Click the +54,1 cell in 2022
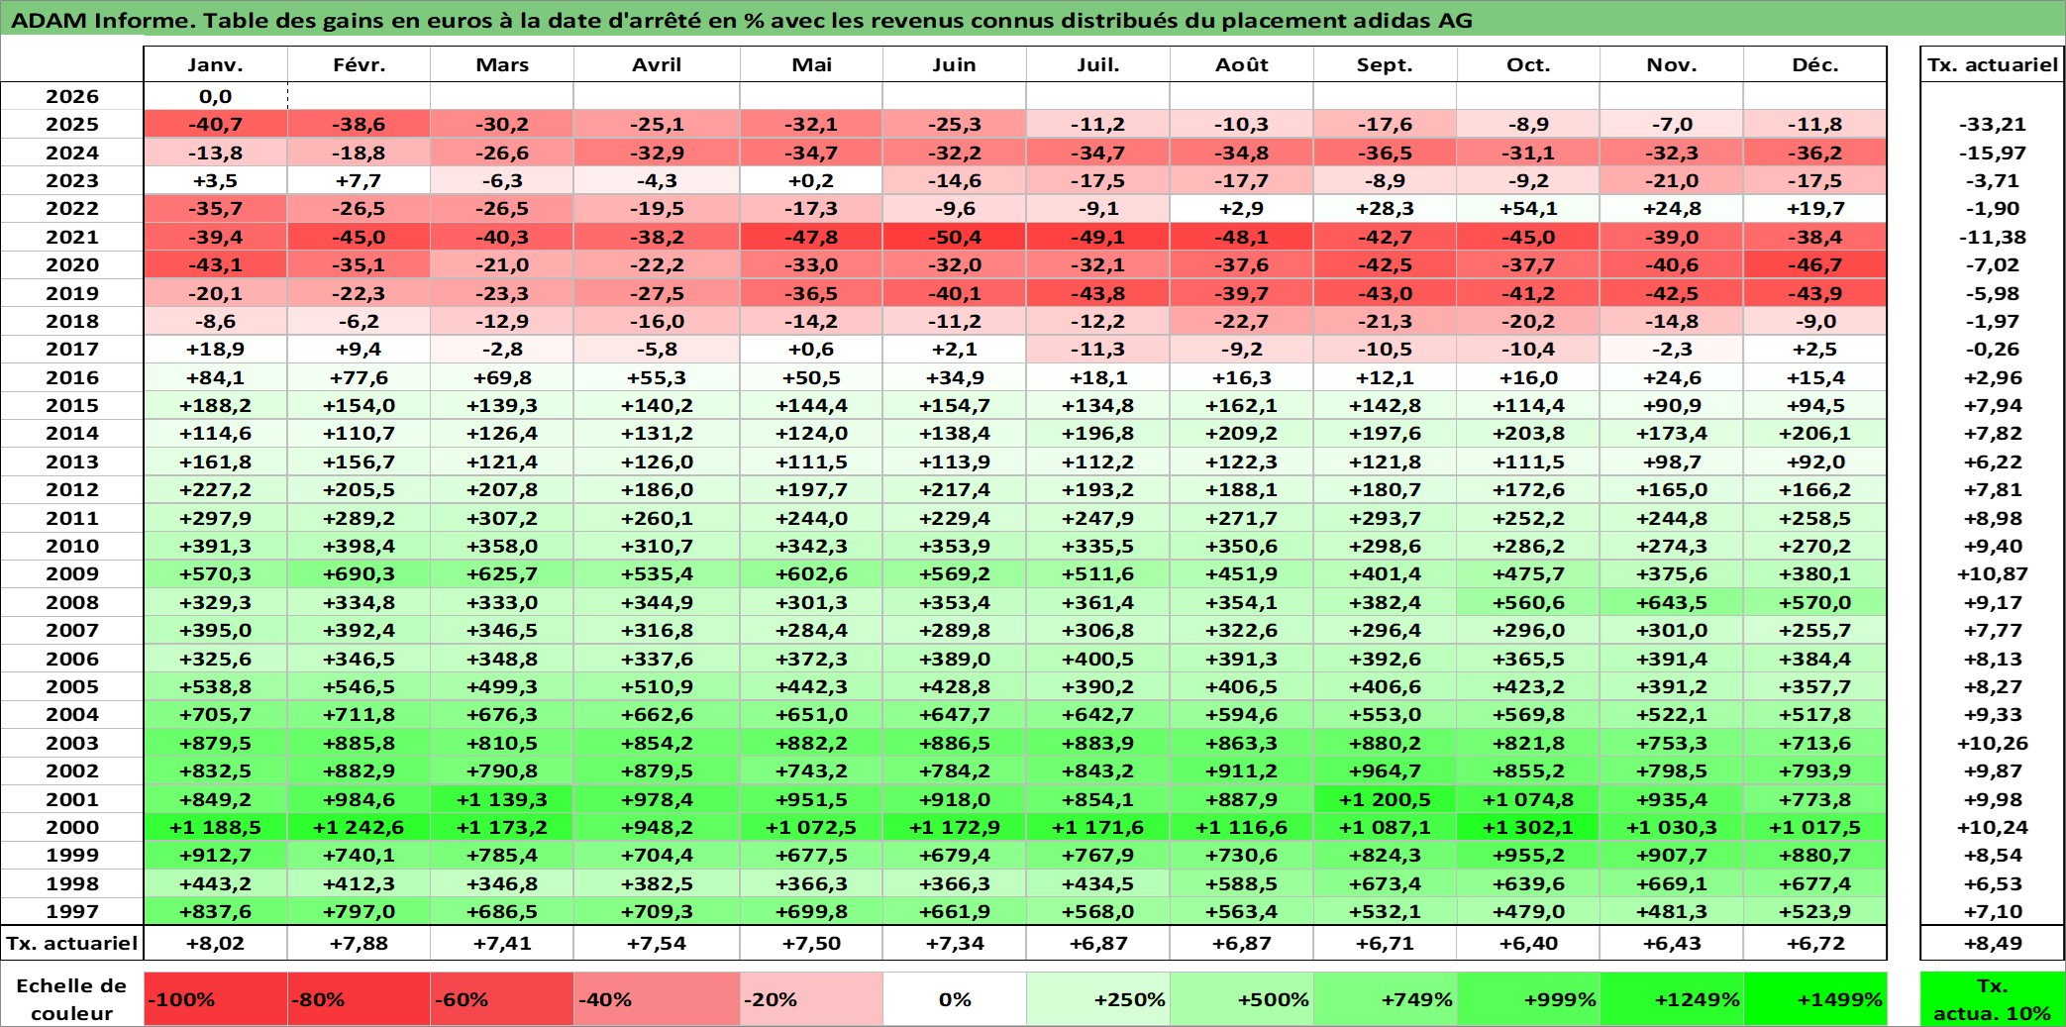This screenshot has height=1027, width=2066. [x=1528, y=208]
